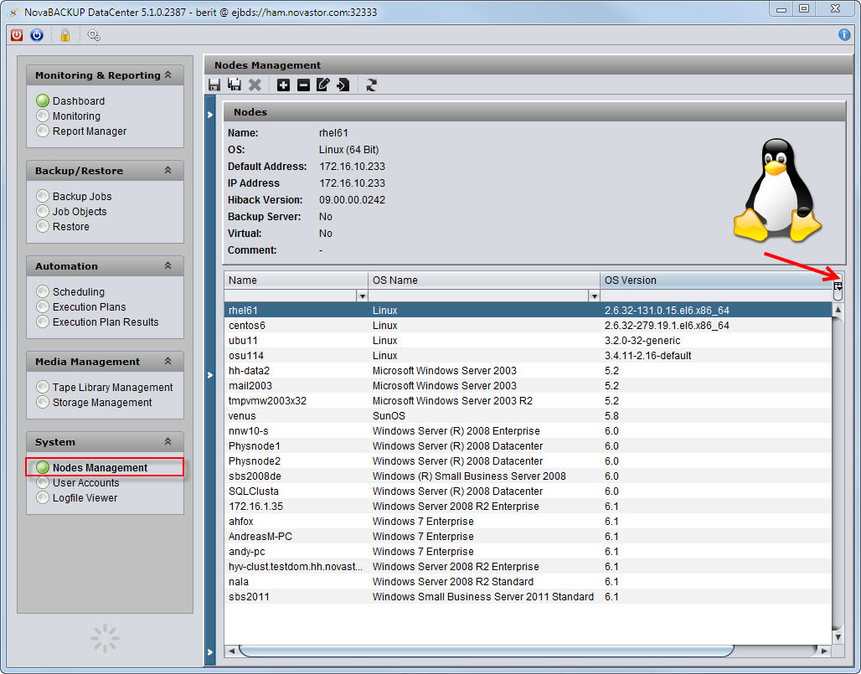
Task: Select the SQLClusta node row
Action: (x=528, y=491)
